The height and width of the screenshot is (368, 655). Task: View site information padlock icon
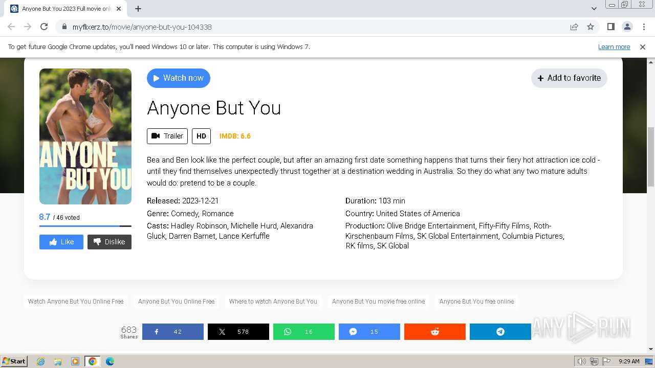(x=64, y=27)
